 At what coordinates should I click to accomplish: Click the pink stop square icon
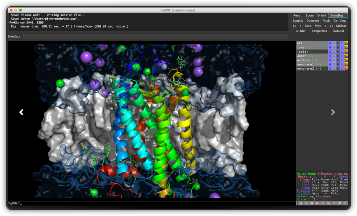coord(312,203)
